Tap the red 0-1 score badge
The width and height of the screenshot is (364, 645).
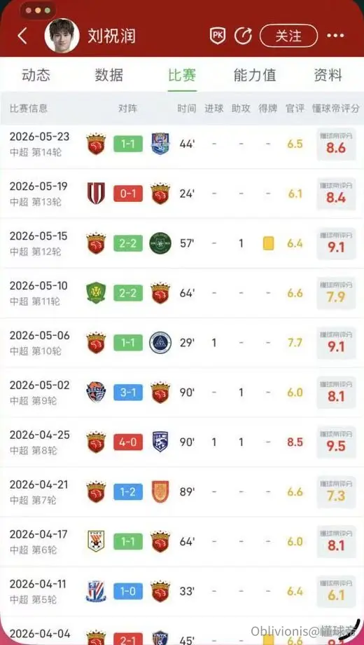(x=128, y=193)
